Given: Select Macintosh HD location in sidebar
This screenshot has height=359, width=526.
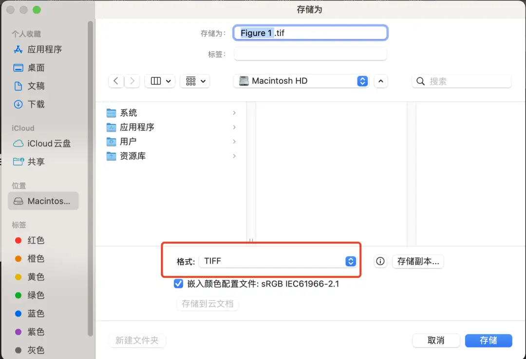Looking at the screenshot, I should coord(43,201).
